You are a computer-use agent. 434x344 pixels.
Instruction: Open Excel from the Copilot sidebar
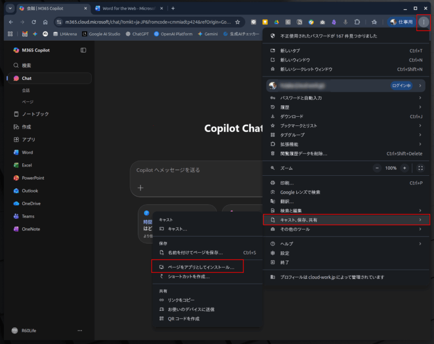pyautogui.click(x=27, y=165)
